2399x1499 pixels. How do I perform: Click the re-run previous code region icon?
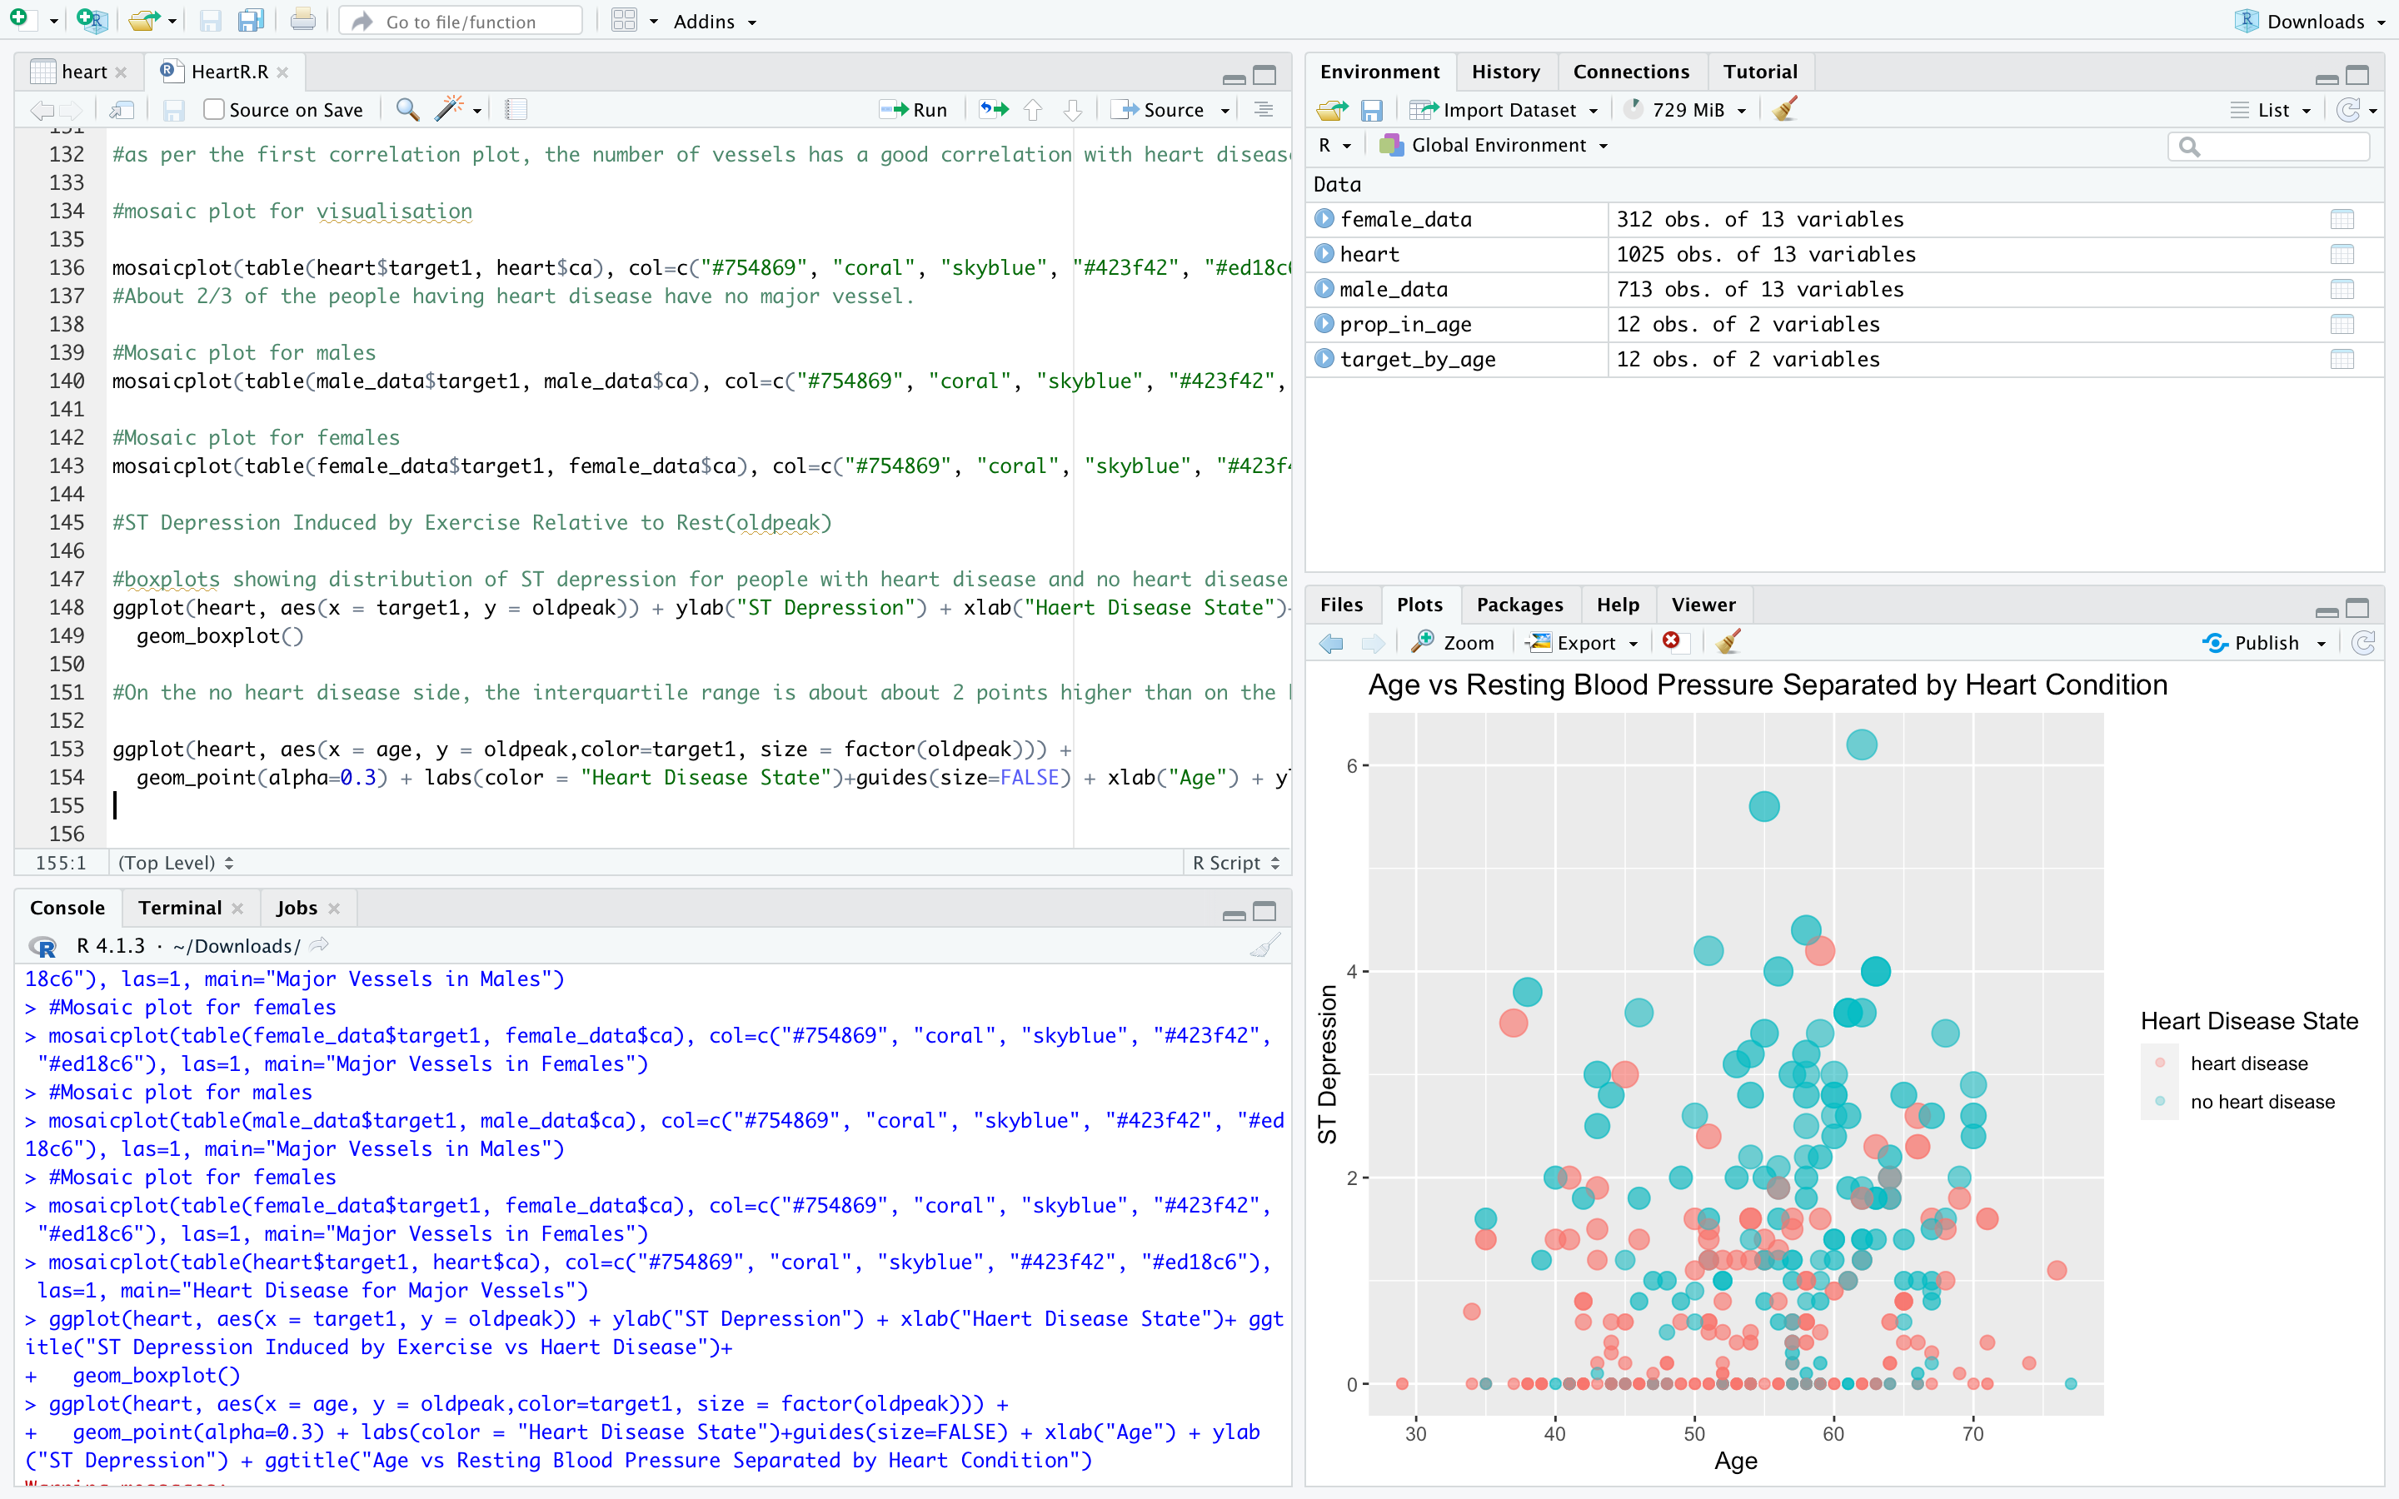pos(993,110)
